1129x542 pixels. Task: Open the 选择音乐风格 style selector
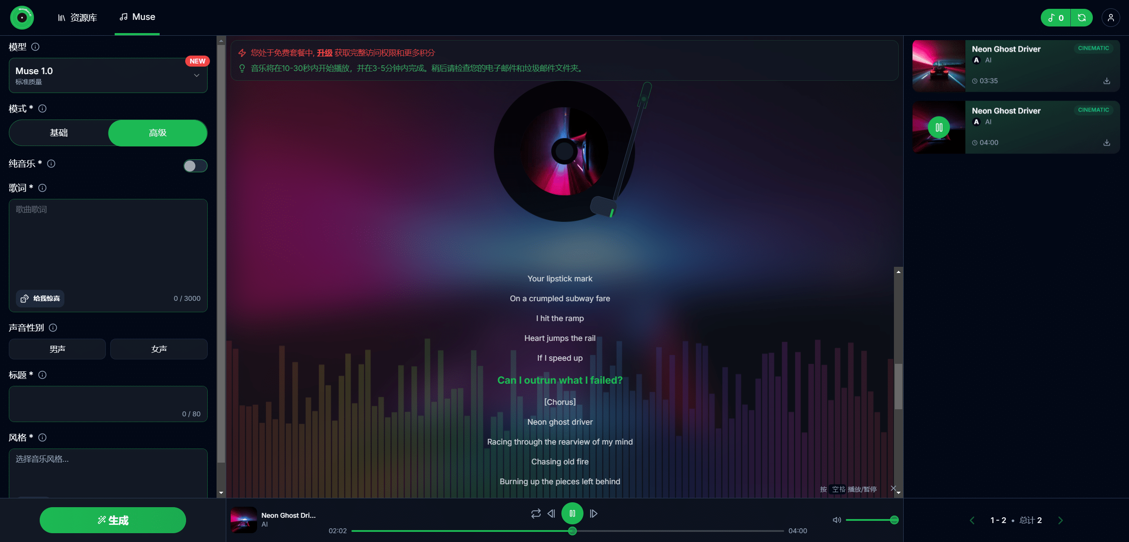108,467
